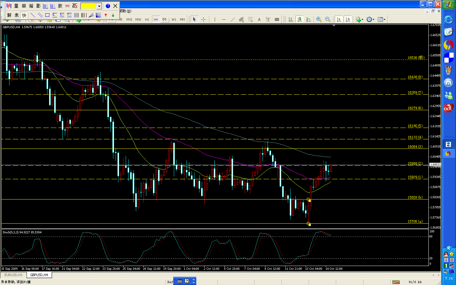Zoom out on the chart

pos(328,20)
